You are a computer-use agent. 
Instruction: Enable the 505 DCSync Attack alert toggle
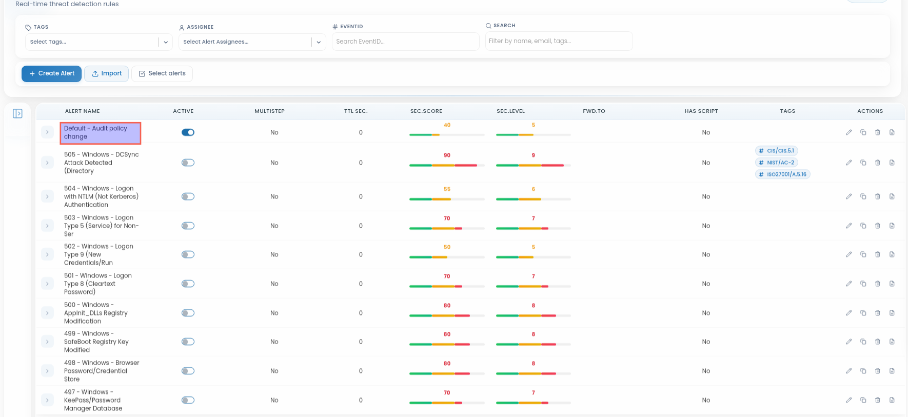tap(188, 163)
